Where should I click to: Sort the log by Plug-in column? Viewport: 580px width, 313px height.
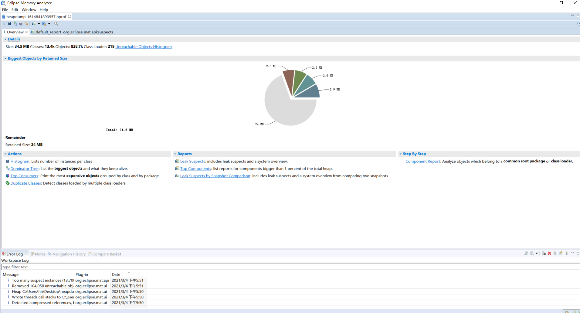[92, 274]
